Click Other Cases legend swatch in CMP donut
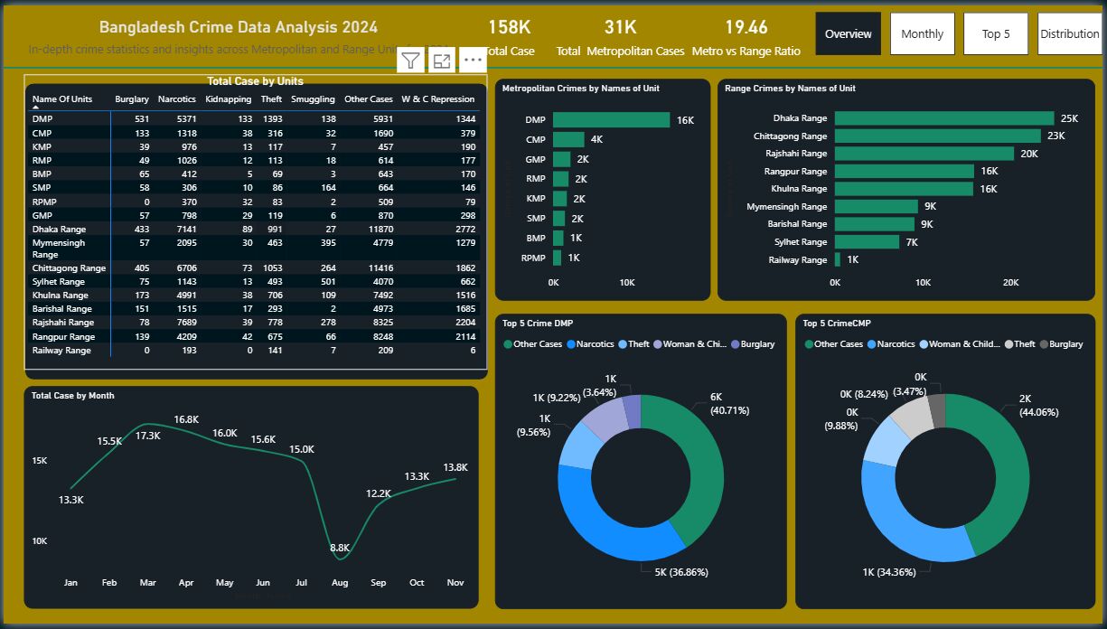Viewport: 1107px width, 629px height. tap(808, 344)
